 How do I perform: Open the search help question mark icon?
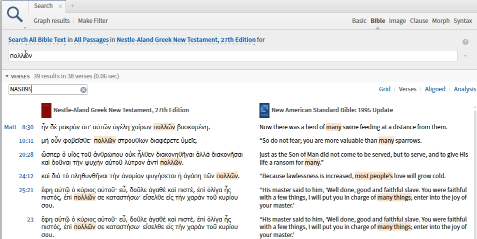(465, 42)
